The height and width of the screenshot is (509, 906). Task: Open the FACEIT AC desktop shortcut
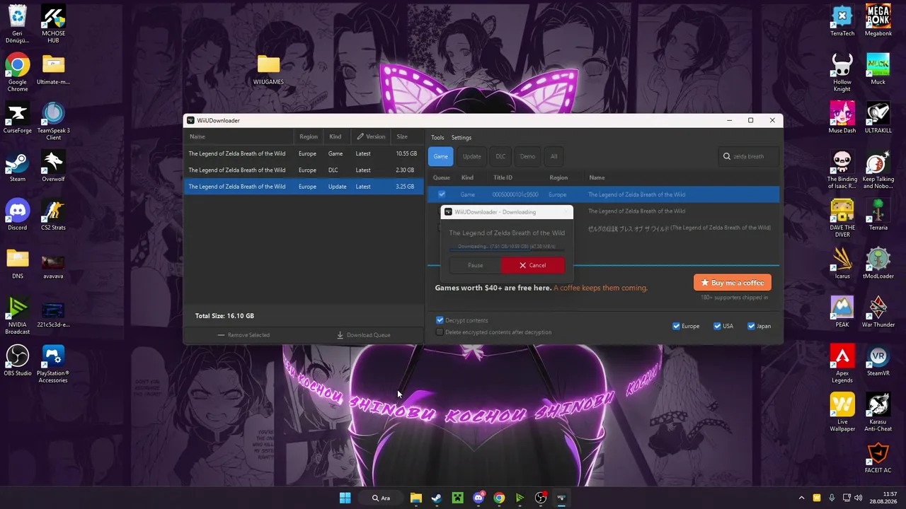point(878,459)
